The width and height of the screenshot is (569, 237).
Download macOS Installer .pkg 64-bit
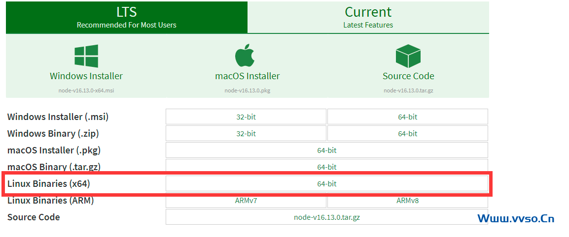tap(326, 150)
